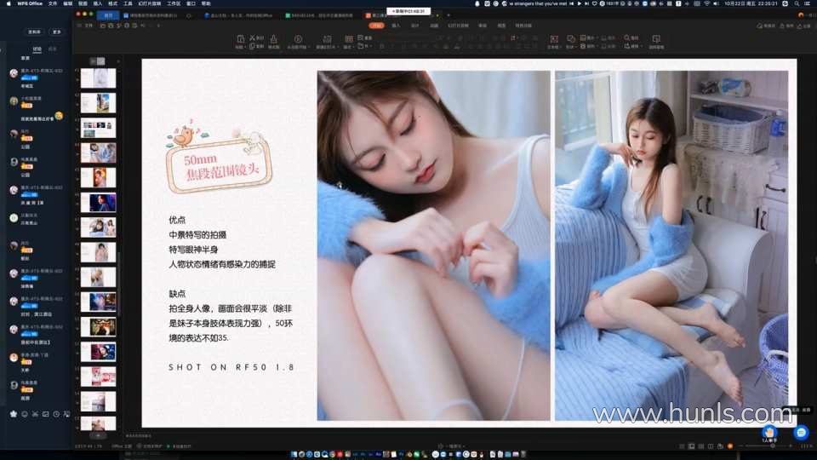Click the clock history icon in chat toolbar

coord(56,414)
